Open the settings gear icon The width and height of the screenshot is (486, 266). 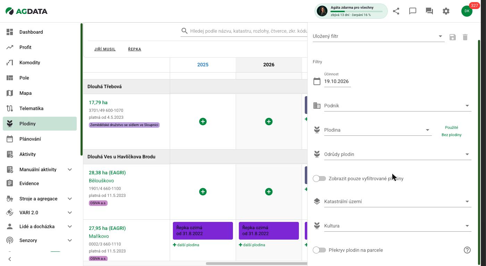[446, 11]
